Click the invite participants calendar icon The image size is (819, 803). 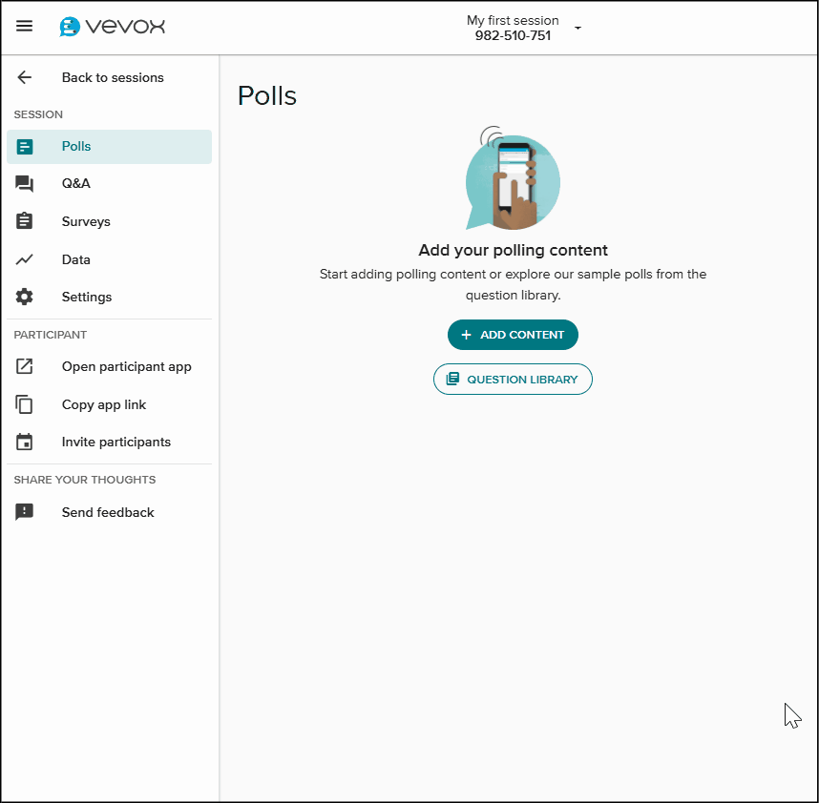25,443
